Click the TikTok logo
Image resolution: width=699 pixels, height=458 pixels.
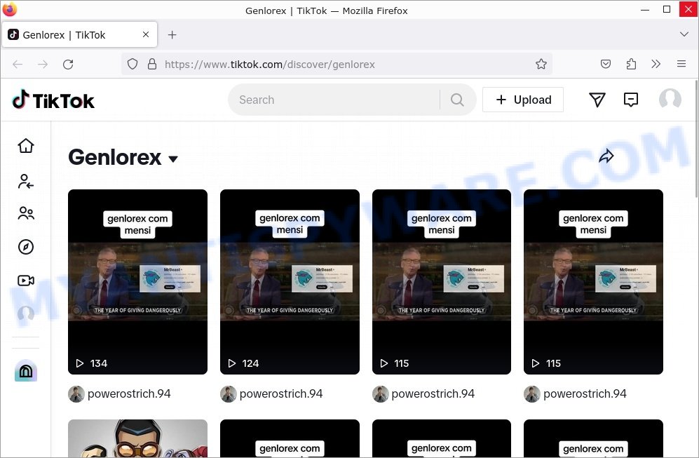[x=53, y=100]
